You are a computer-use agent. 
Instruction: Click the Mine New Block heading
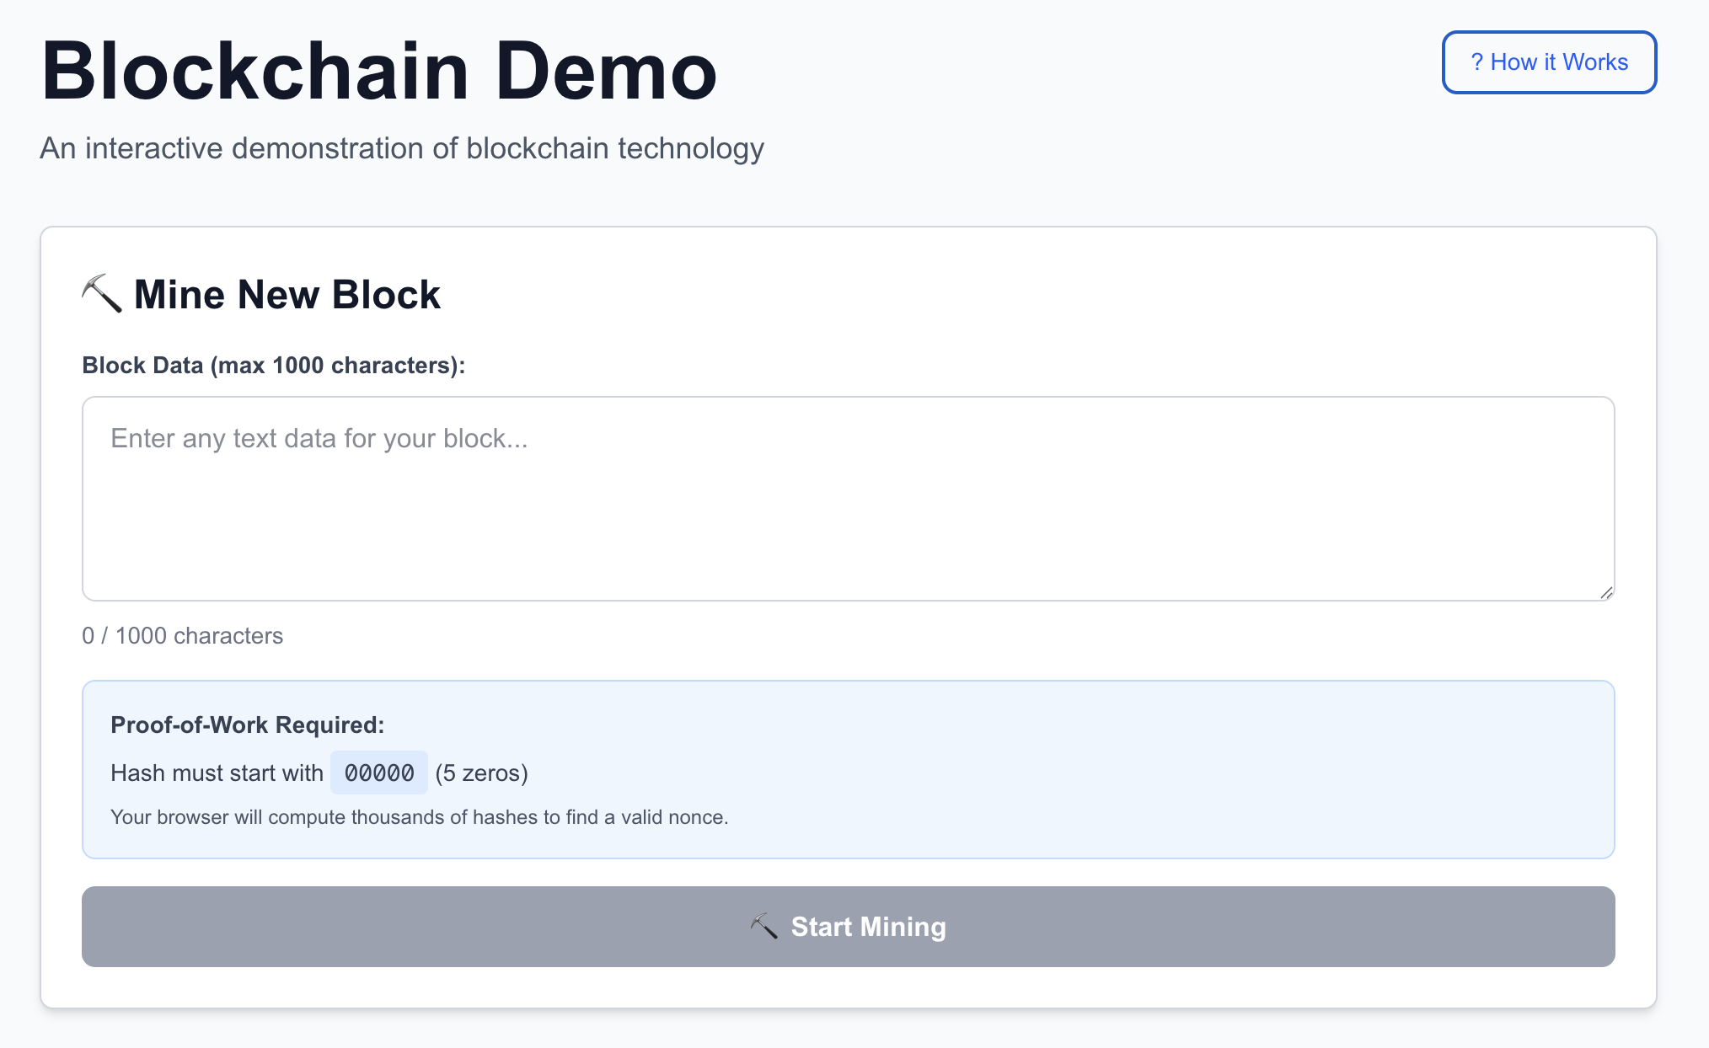(287, 294)
